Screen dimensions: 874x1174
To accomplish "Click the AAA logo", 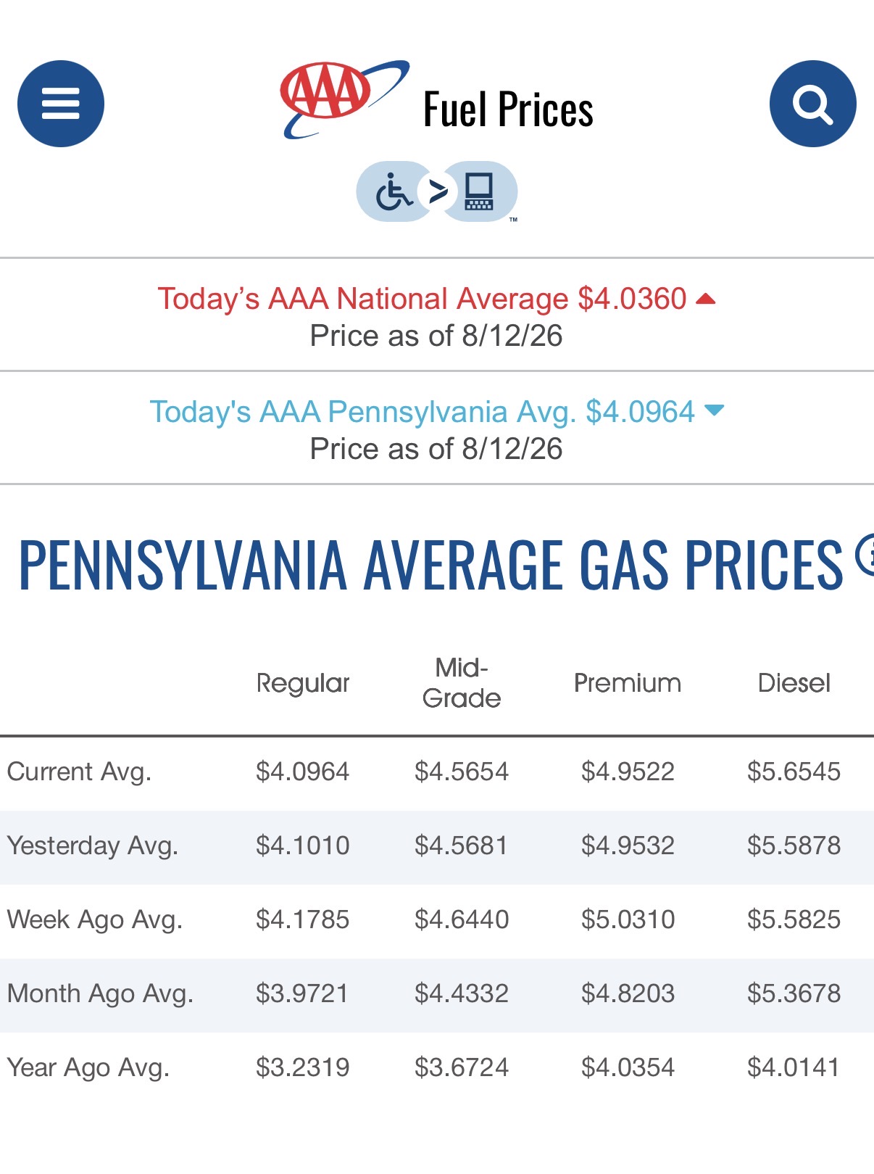I will pos(344,99).
